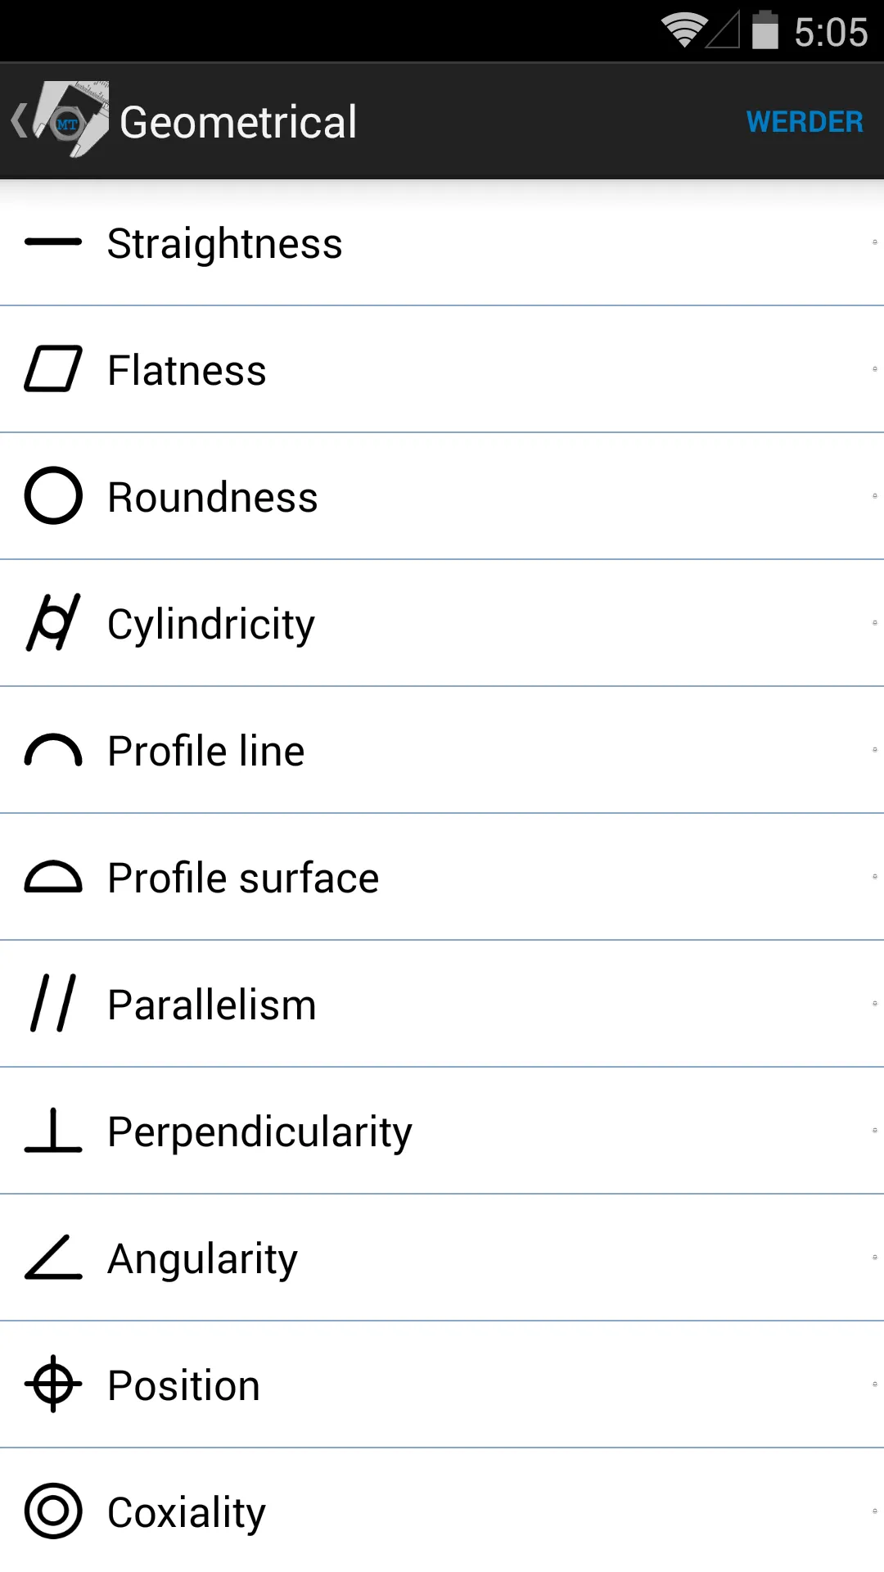
Task: Click the Perpendicularity symbol icon
Action: pyautogui.click(x=53, y=1131)
